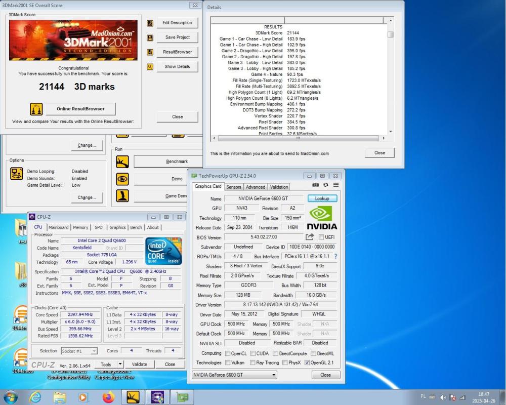The height and width of the screenshot is (405, 506).
Task: Open the CPU-Z Tools dropdown
Action: coord(119,364)
